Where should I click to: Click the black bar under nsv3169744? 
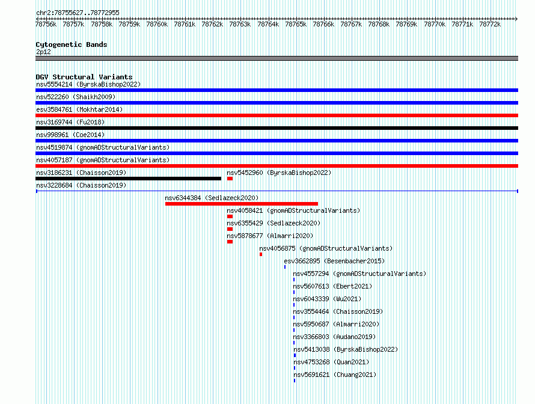pyautogui.click(x=277, y=128)
